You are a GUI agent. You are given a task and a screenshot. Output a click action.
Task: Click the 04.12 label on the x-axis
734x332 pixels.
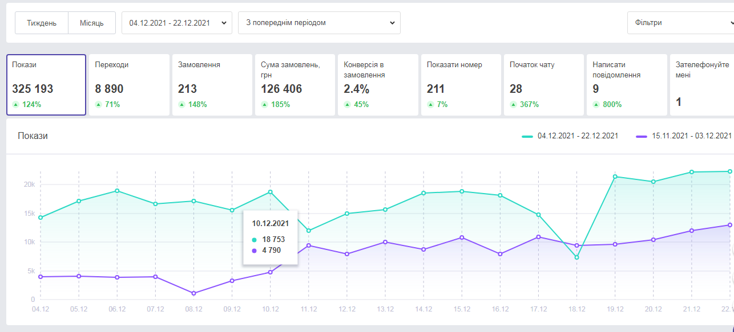(40, 309)
